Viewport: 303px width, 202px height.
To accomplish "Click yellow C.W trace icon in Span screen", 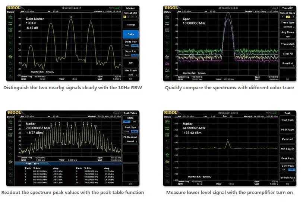I will [x=167, y=57].
